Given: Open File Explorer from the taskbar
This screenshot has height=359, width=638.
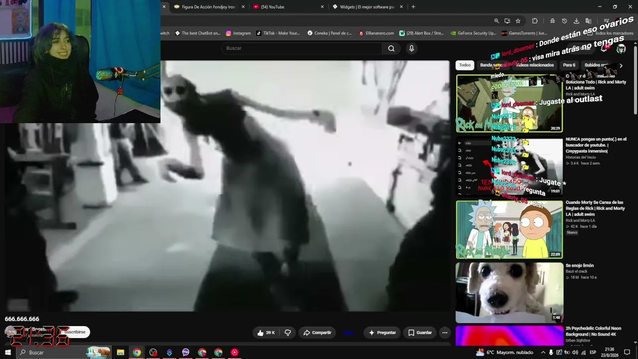Looking at the screenshot, I should coord(120,353).
